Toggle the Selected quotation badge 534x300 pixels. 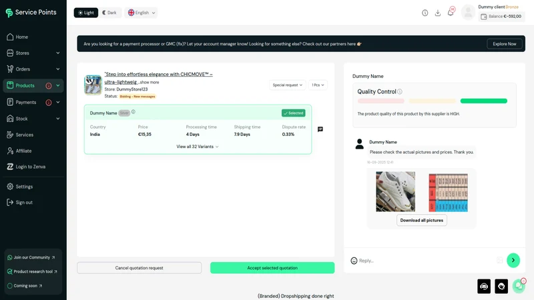tap(293, 113)
